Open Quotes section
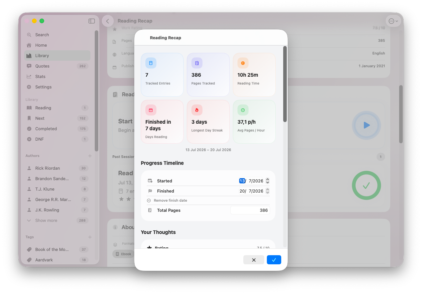Screen dimensions: 422x295 (57, 66)
